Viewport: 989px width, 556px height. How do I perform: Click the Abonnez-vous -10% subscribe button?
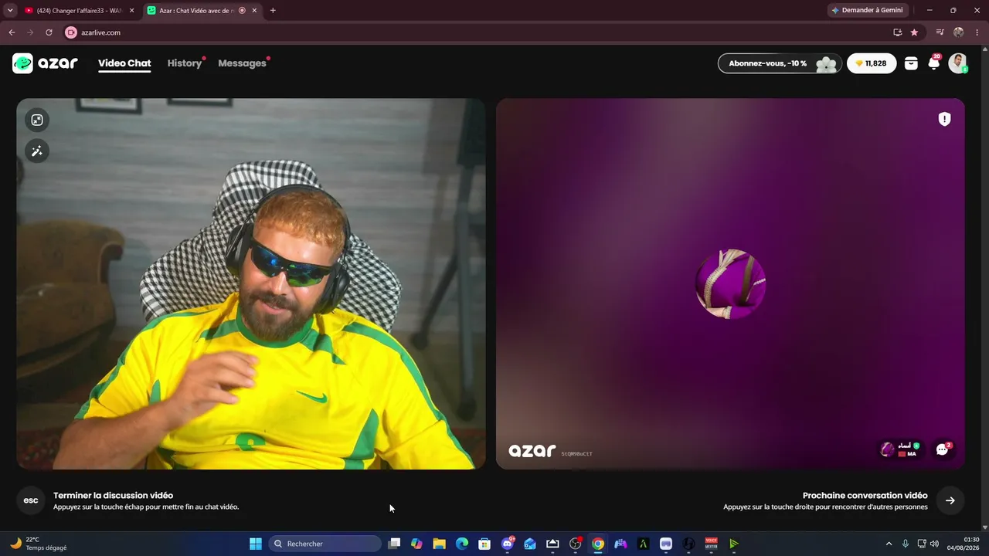pos(779,63)
